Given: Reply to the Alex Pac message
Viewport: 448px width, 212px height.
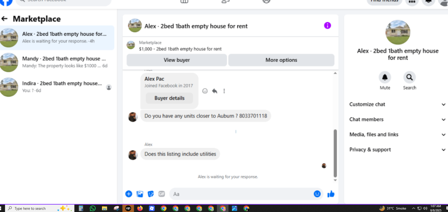Looking at the screenshot, I should click(x=214, y=91).
